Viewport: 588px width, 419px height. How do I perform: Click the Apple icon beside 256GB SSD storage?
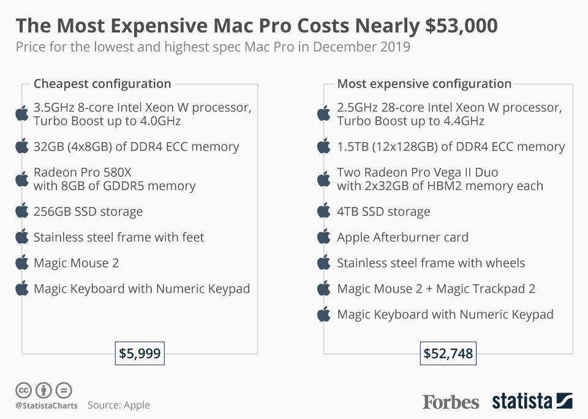tap(22, 211)
